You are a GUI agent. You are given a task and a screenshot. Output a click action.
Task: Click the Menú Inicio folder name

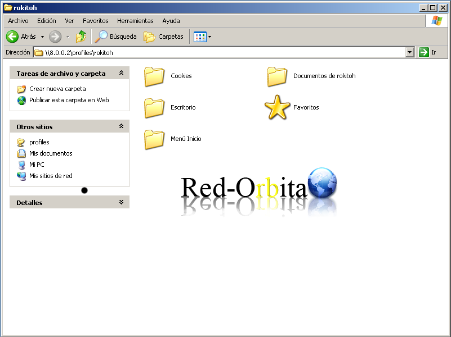[186, 139]
